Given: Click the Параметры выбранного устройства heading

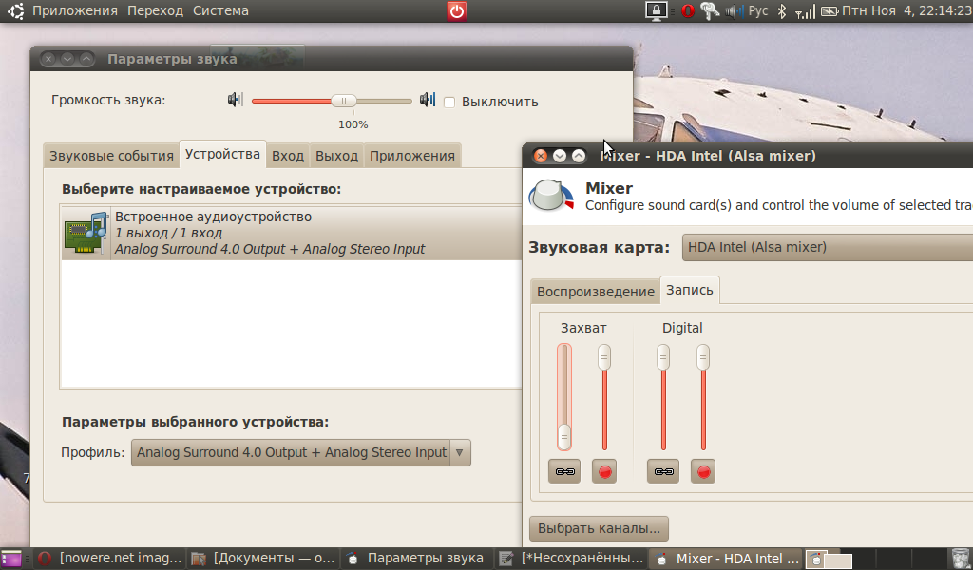Looking at the screenshot, I should 196,422.
